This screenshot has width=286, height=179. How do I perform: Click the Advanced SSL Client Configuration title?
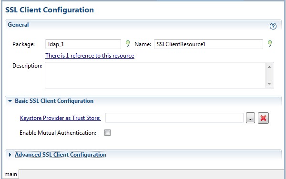click(61, 155)
